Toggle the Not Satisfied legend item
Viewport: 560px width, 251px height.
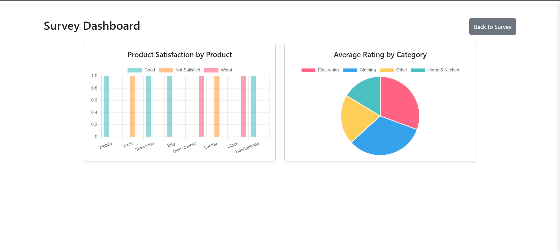coord(179,70)
